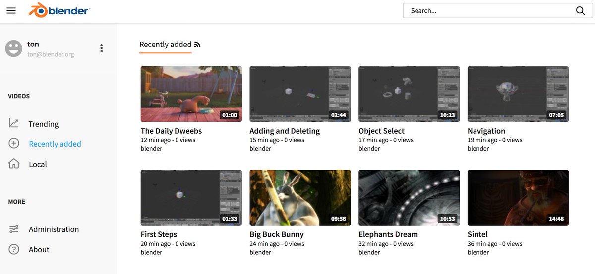Click the Big Buck Bunny title
Viewport: 595px width, 274px height.
[277, 234]
